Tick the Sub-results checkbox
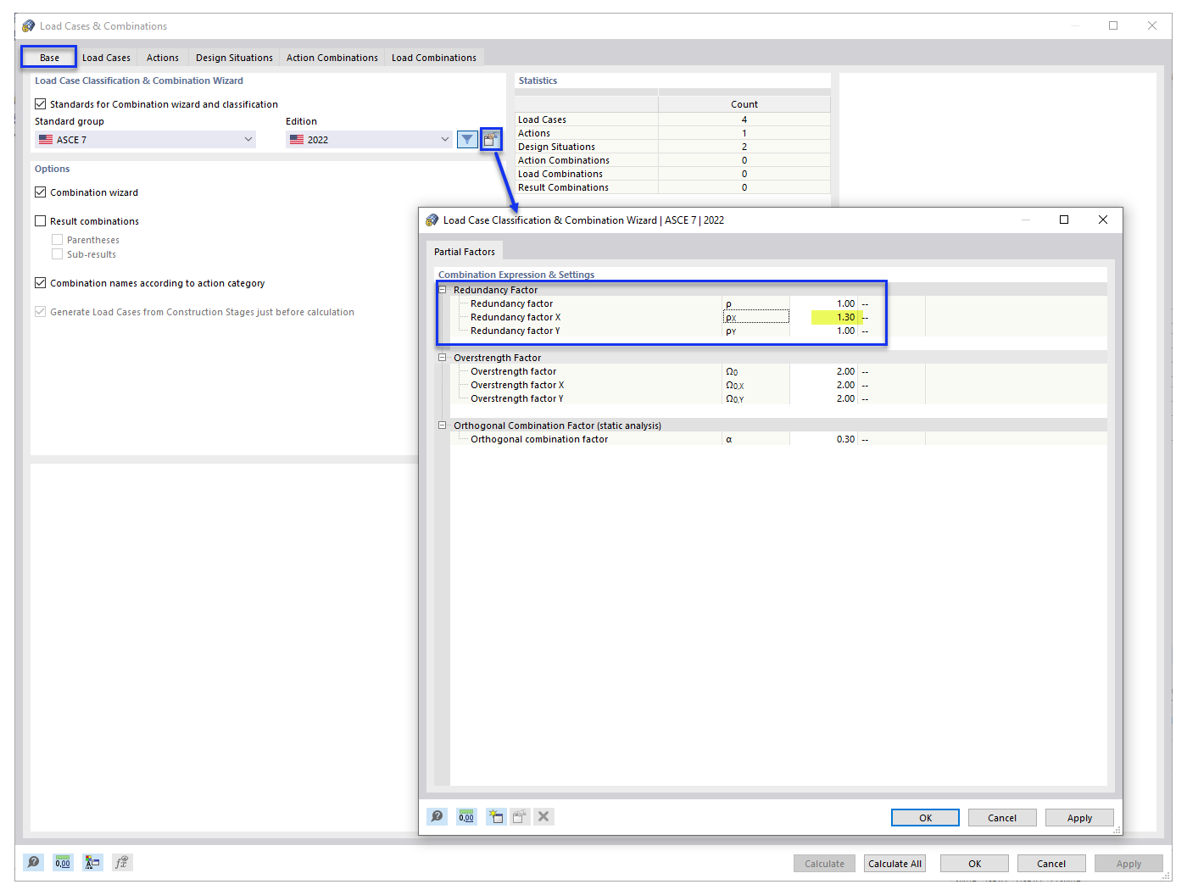The height and width of the screenshot is (890, 1187). click(57, 254)
